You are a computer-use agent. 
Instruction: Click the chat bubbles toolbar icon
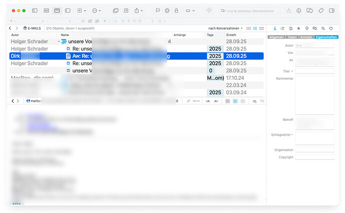309,11
